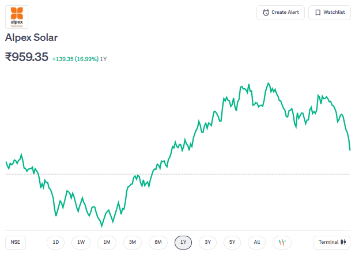Image resolution: width=359 pixels, height=253 pixels.
Task: Show All-time price history
Action: [257, 242]
